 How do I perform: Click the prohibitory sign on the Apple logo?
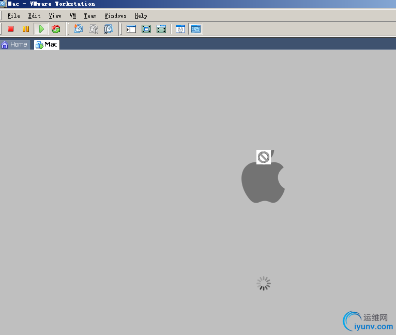pyautogui.click(x=264, y=157)
